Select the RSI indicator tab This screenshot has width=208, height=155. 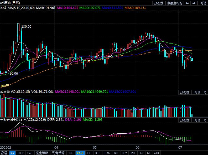tap(97, 153)
